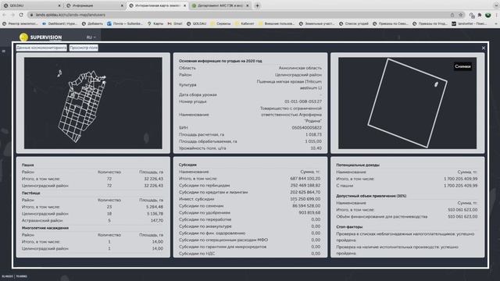The width and height of the screenshot is (500, 281).
Task: Click the site lock icon in address bar
Action: [x=31, y=15]
